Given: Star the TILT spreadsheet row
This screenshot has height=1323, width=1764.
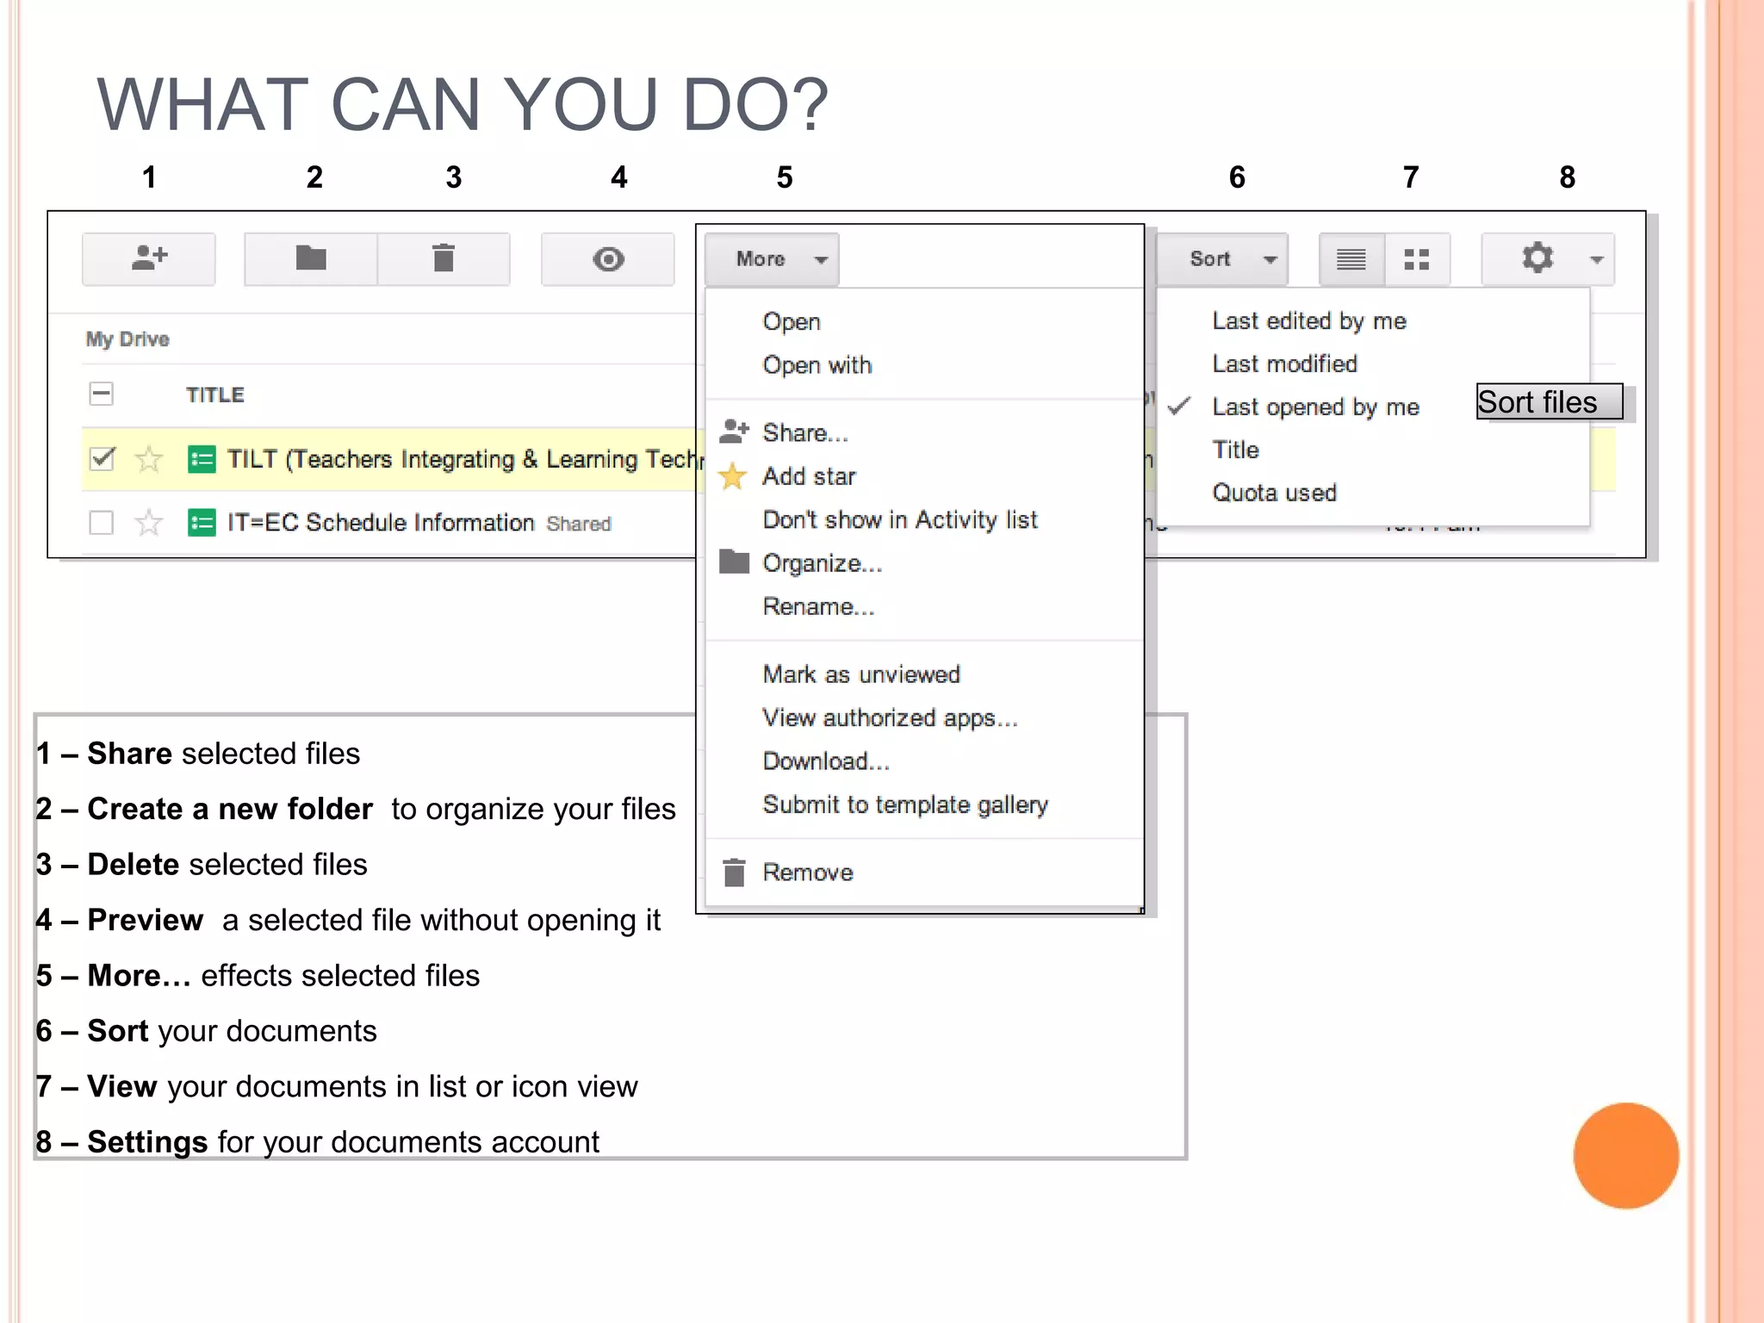Looking at the screenshot, I should point(149,459).
